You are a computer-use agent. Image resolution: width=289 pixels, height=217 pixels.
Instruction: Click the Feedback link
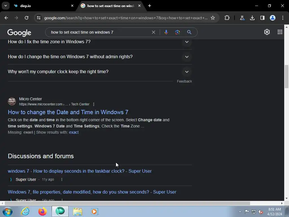pos(184,81)
